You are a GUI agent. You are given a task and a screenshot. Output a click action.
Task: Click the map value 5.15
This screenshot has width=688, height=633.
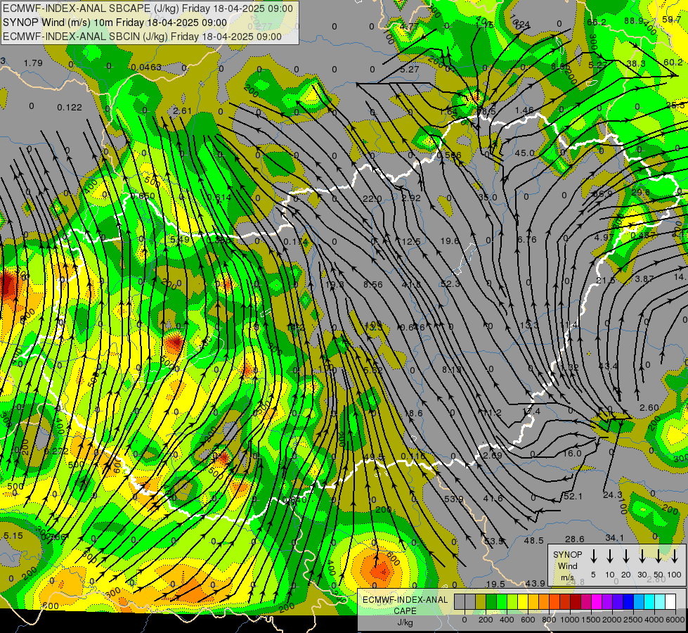point(13,535)
